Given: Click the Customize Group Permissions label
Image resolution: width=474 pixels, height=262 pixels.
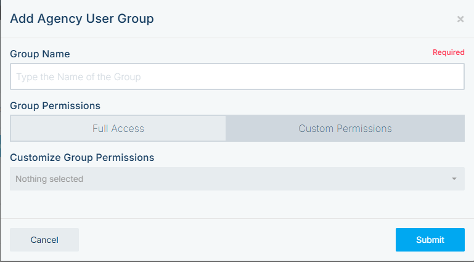Looking at the screenshot, I should pyautogui.click(x=82, y=157).
